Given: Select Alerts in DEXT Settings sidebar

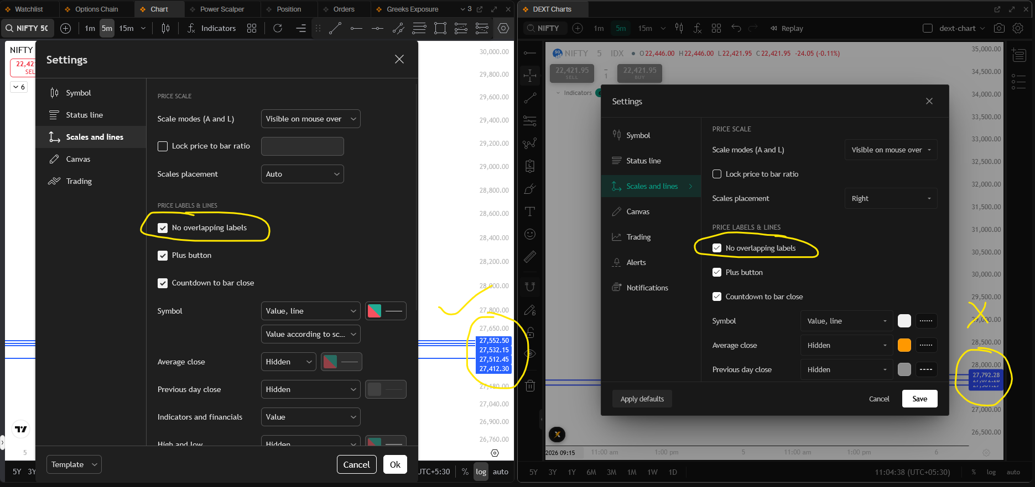Looking at the screenshot, I should pos(651,262).
